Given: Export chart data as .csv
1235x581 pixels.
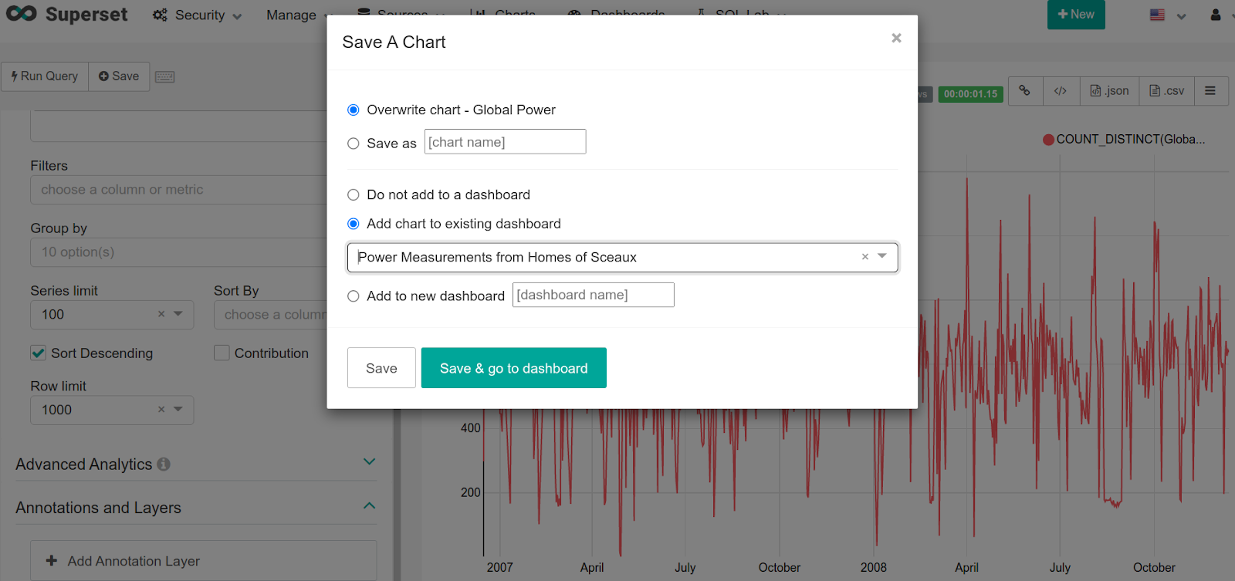Looking at the screenshot, I should click(x=1166, y=91).
